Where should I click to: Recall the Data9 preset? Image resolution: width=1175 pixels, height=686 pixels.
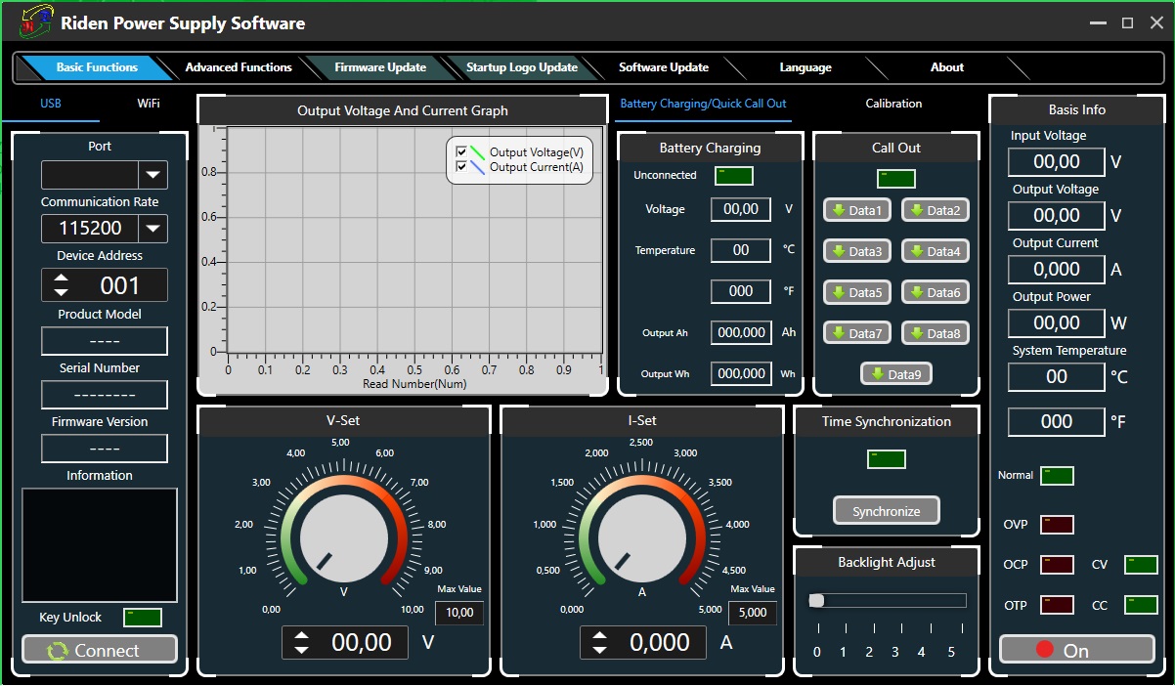895,374
